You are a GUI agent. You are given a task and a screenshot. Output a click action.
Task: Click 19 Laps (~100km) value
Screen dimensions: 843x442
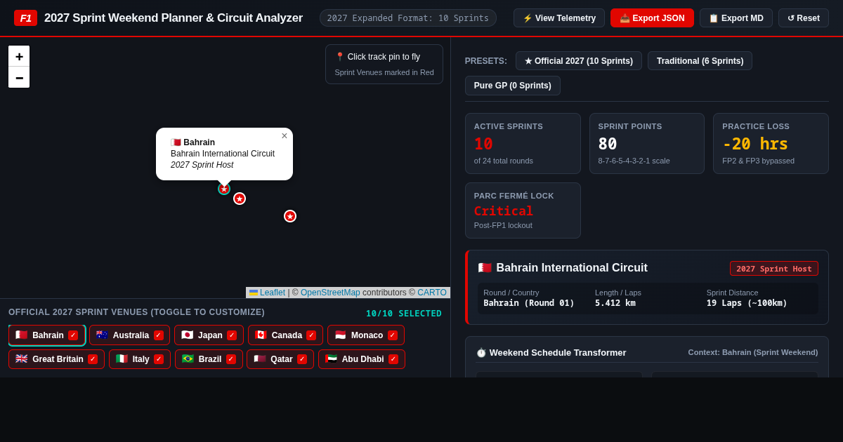click(747, 303)
